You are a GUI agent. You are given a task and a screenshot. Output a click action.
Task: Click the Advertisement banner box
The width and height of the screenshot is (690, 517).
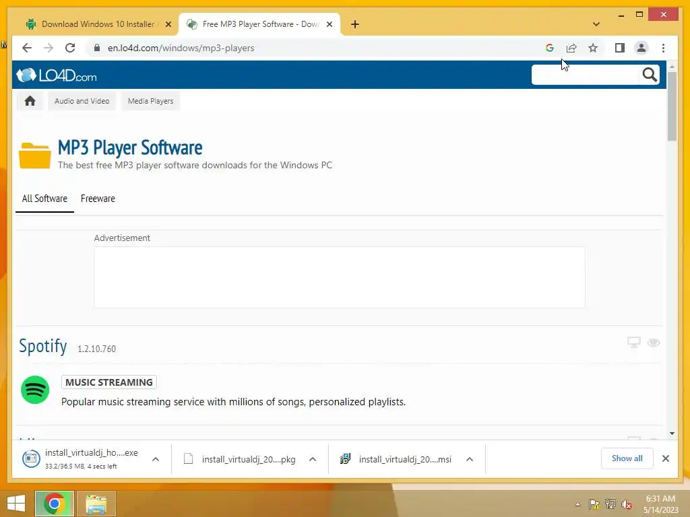tap(340, 277)
